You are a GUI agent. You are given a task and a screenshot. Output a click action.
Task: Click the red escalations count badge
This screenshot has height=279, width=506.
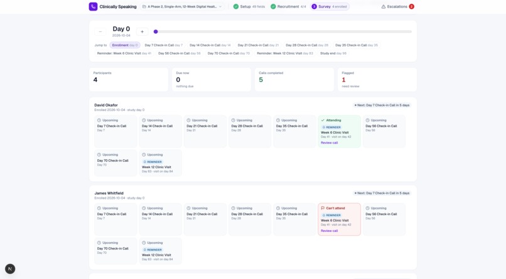pos(411,6)
